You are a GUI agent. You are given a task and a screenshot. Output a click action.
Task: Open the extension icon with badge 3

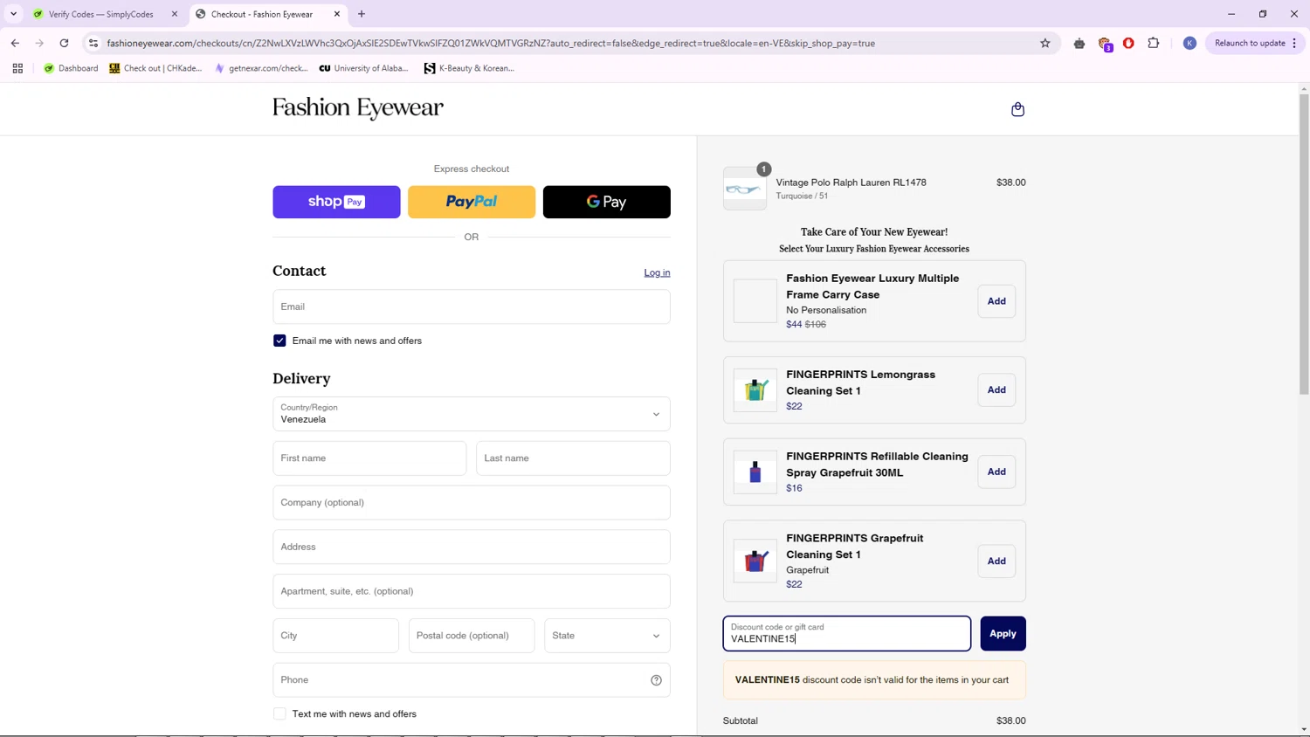click(x=1105, y=44)
